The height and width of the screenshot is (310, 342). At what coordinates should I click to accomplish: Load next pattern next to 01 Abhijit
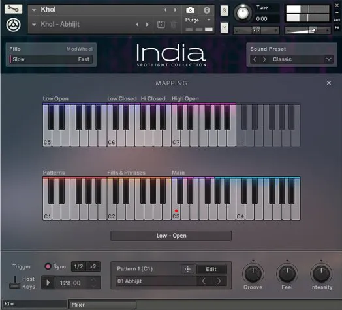pos(219,281)
